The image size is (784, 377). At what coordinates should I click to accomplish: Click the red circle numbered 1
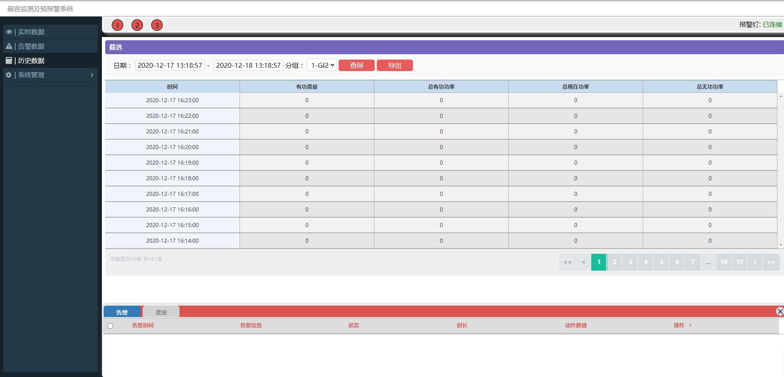[x=118, y=25]
